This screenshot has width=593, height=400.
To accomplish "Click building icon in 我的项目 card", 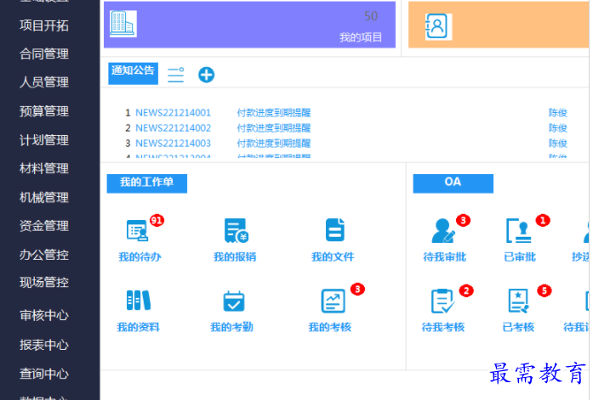I will coord(123,24).
